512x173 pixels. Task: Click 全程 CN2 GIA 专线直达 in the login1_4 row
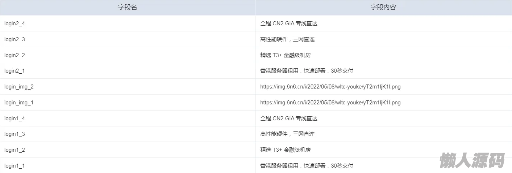coord(289,118)
